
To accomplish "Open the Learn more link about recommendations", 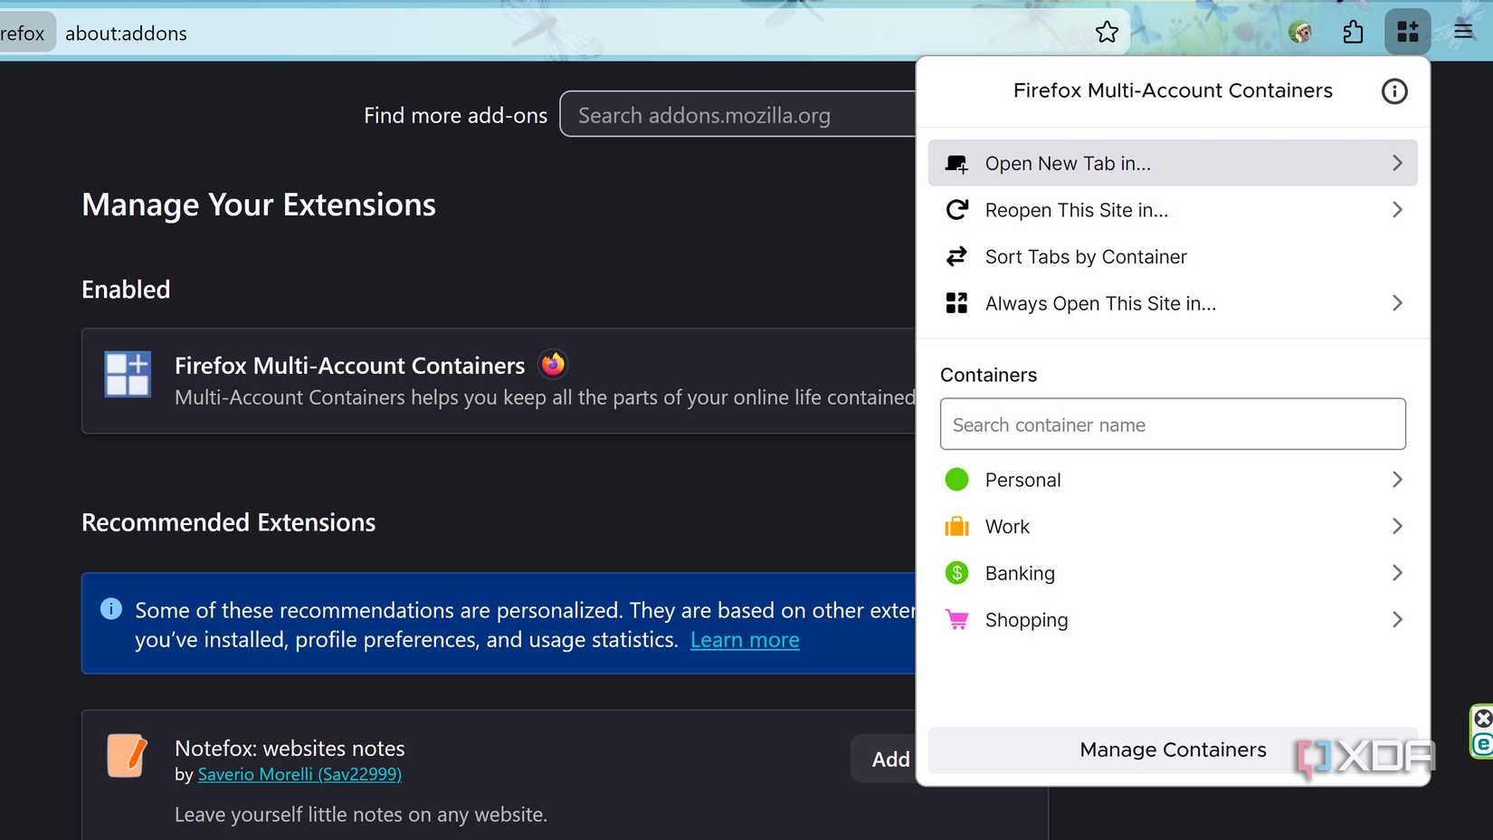I will click(744, 639).
